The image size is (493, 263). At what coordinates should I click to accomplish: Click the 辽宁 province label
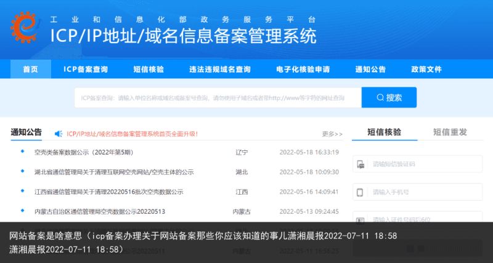[242, 152]
